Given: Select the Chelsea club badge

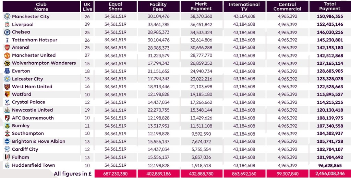Looking at the screenshot, I should [7, 32].
